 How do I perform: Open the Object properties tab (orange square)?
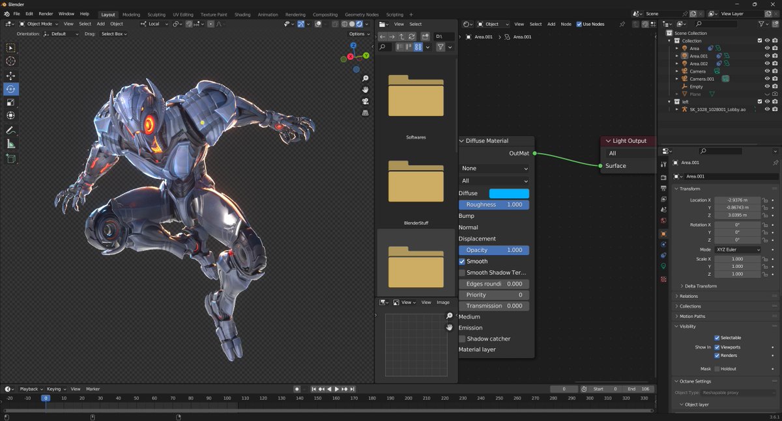coord(663,233)
